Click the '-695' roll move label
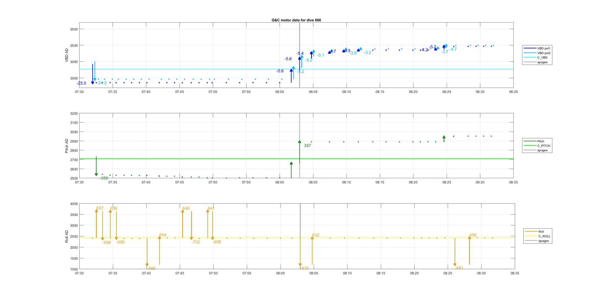The height and width of the screenshot is (302, 610). point(152,268)
